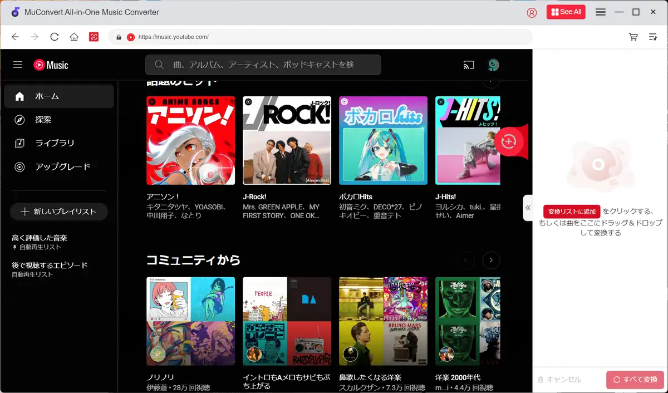This screenshot has height=393, width=668.
Task: Click the padlock icon in the address bar
Action: [119, 37]
